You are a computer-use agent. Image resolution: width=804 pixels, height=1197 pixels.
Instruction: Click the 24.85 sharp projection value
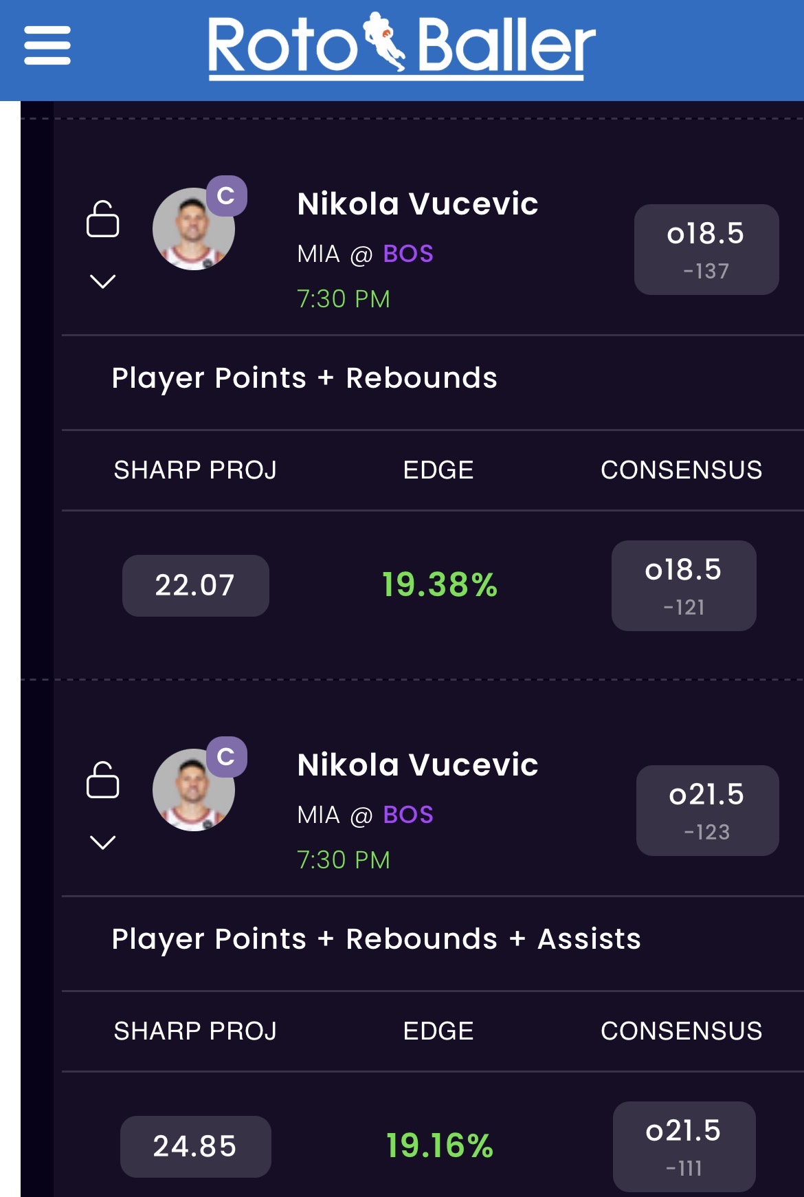tap(195, 1147)
